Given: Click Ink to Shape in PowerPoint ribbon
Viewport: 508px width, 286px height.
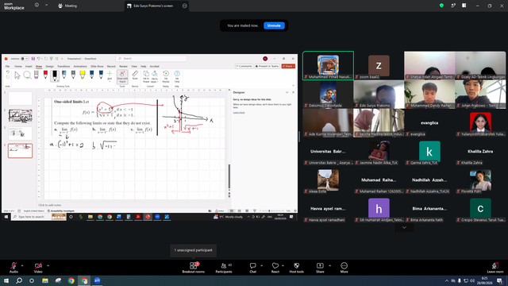Looking at the screenshot, I should (x=146, y=76).
